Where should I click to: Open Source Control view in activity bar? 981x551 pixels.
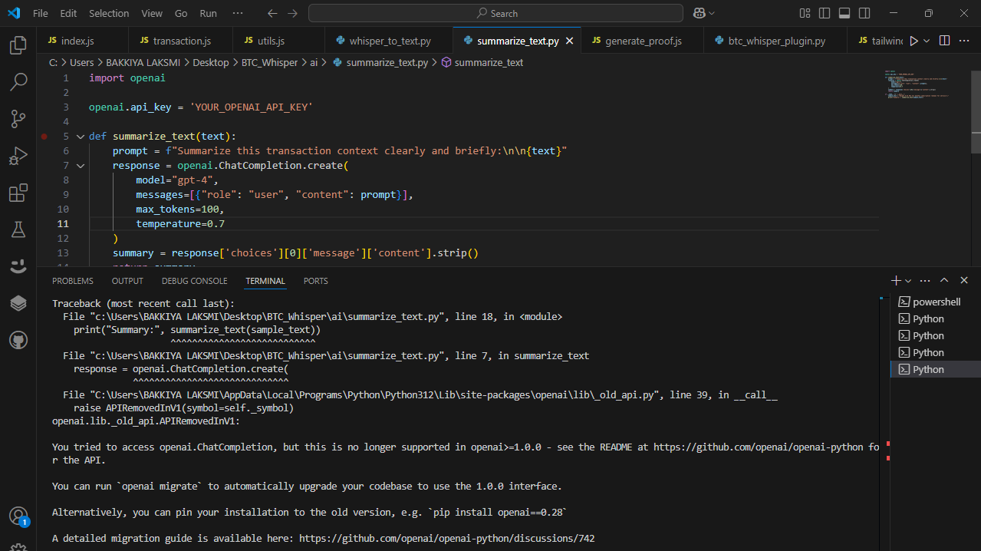pos(18,118)
